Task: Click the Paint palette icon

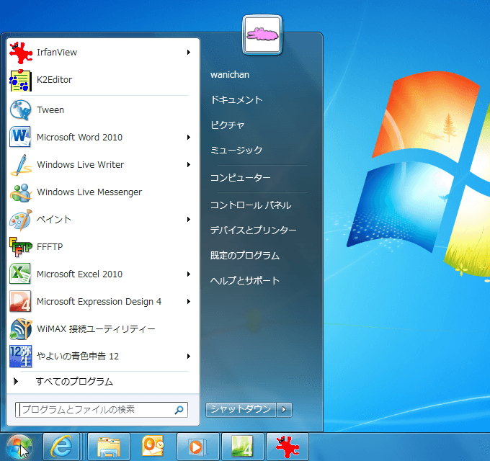Action: [21, 220]
